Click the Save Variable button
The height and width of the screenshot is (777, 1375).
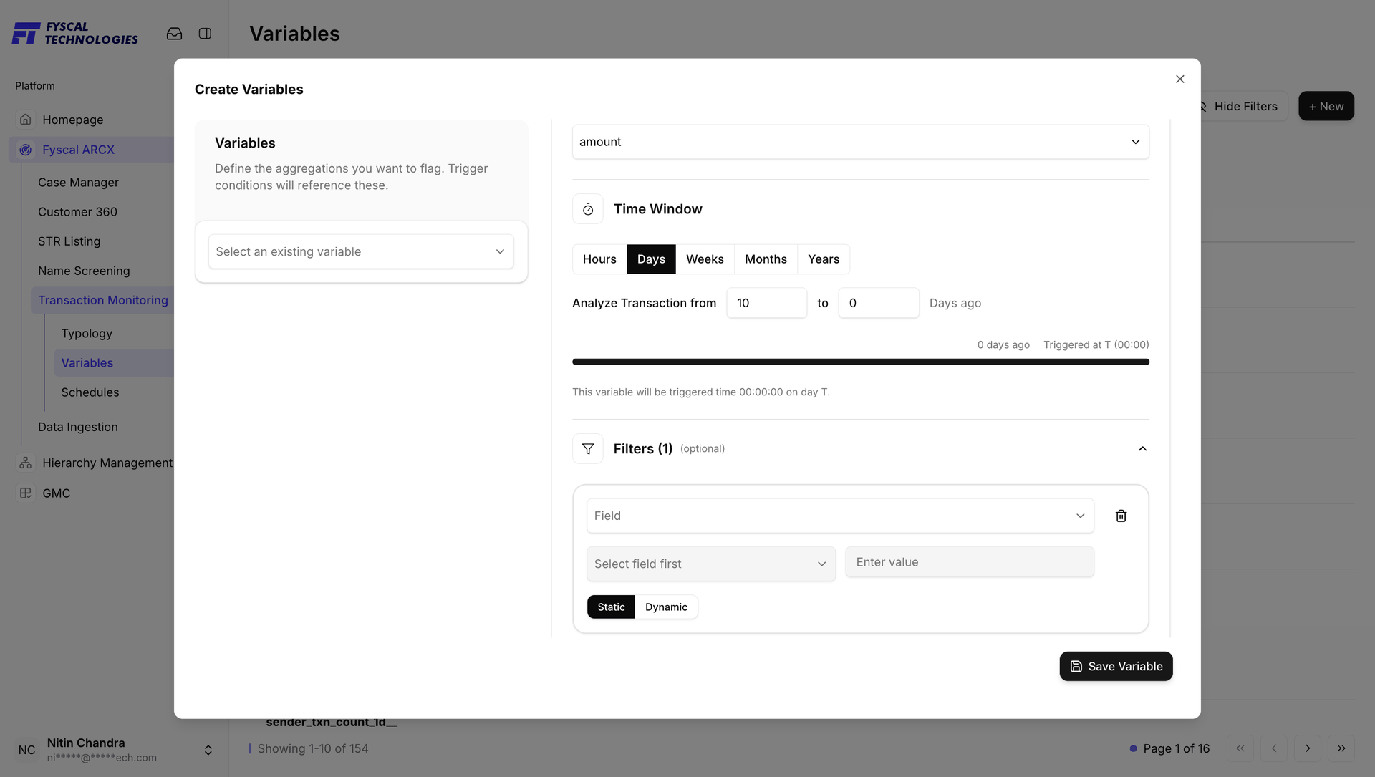1116,667
